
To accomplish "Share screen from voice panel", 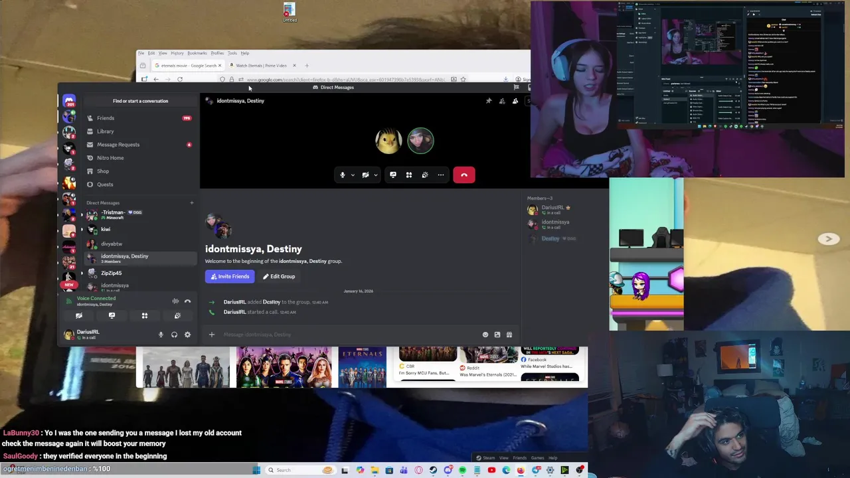I will pyautogui.click(x=112, y=316).
